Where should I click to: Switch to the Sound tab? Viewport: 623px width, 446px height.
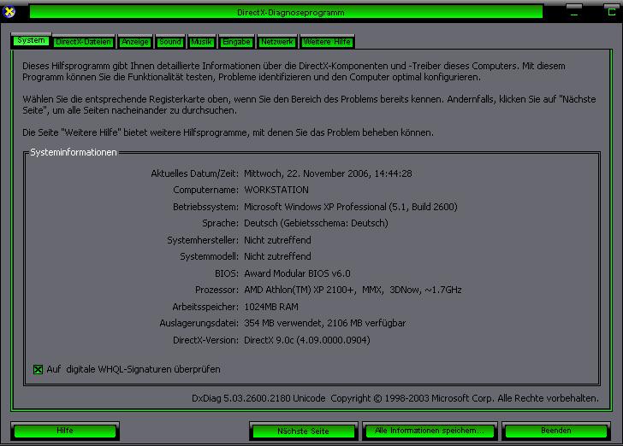[170, 42]
